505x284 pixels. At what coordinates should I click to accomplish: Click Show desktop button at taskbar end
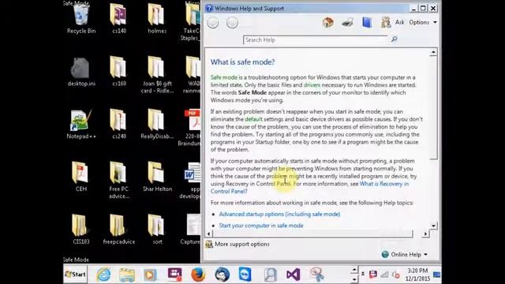[x=436, y=275]
